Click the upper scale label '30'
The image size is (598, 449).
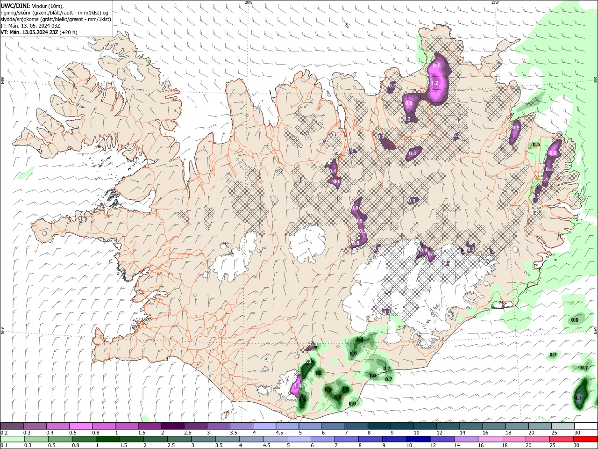(x=577, y=433)
